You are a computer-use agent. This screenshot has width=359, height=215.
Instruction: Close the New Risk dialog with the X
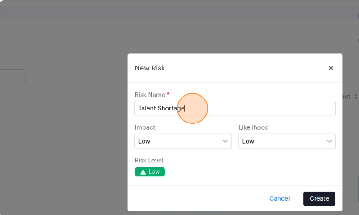pyautogui.click(x=331, y=68)
